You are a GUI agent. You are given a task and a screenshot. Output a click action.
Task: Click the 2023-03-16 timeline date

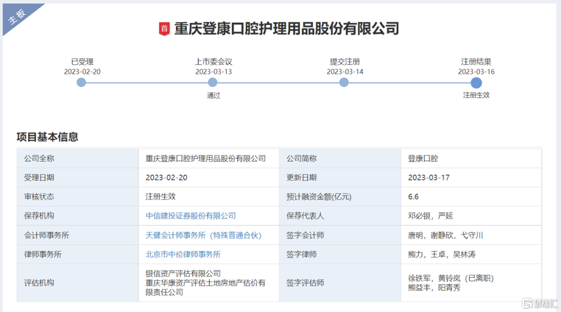[476, 72]
